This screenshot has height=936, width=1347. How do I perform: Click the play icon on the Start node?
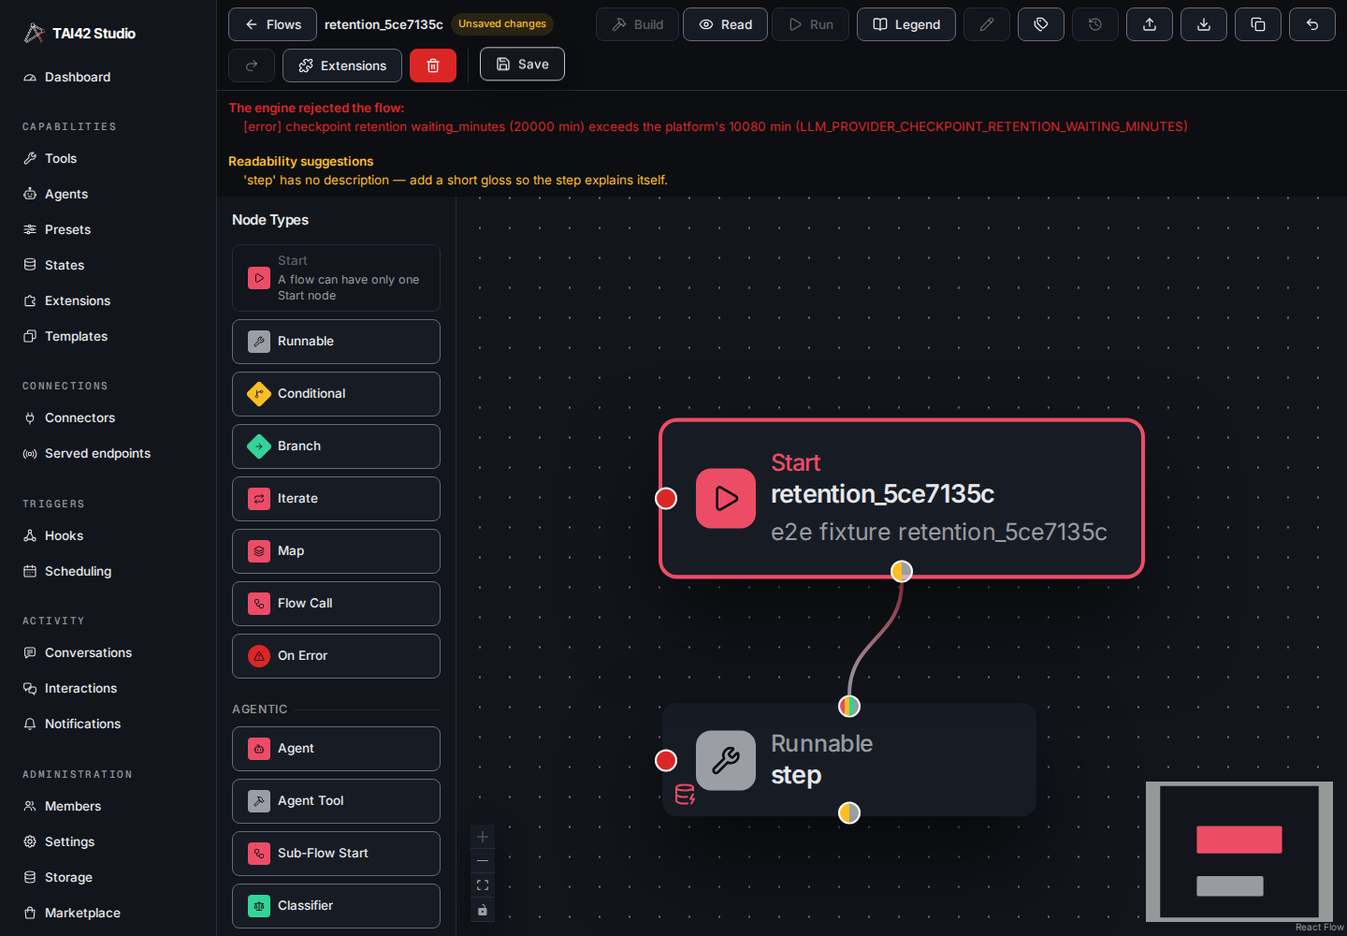point(726,498)
